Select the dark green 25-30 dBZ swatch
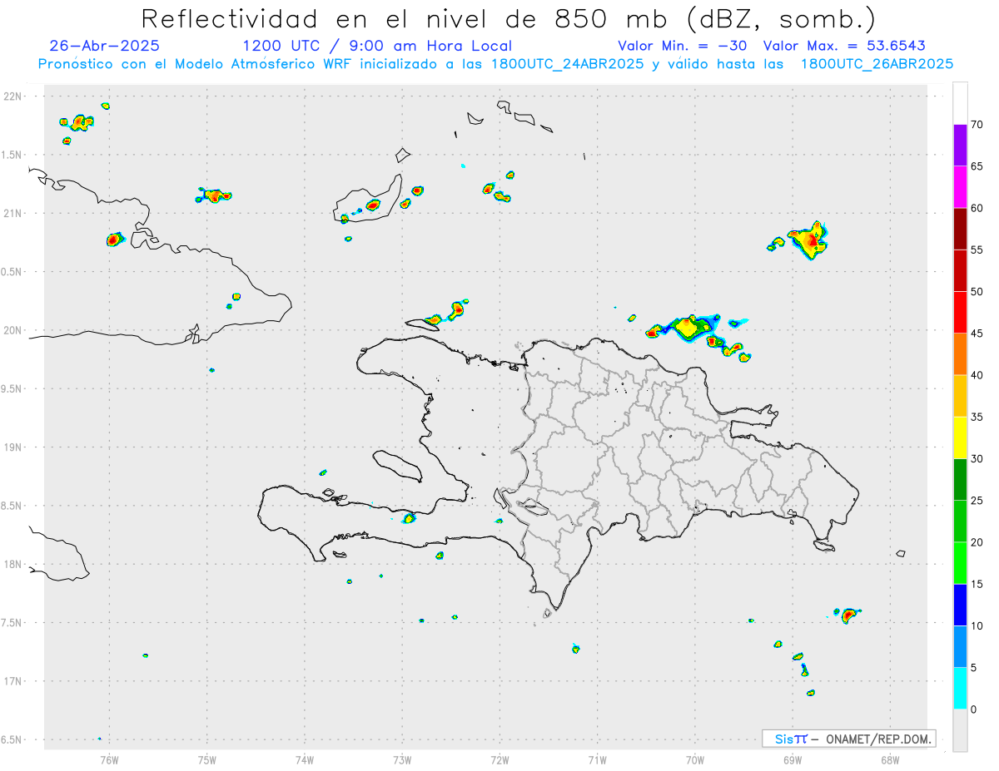The height and width of the screenshot is (771, 999). tap(960, 479)
